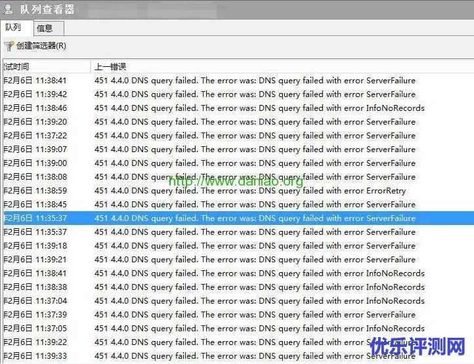474x364 pixels.
Task: Click ServerFailure error in the 11:39:20 row
Action: click(255, 122)
